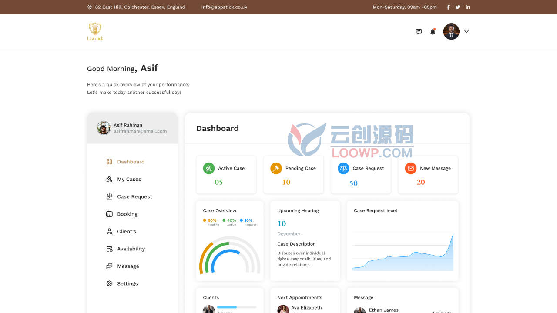557x313 pixels.
Task: Click the Case Request count 50
Action: 353,183
